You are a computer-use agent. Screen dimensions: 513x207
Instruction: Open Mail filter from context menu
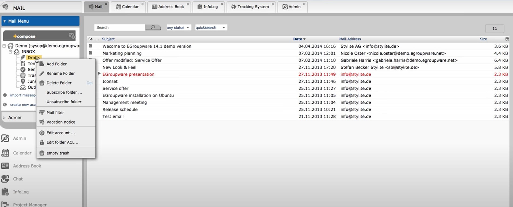(x=66, y=112)
